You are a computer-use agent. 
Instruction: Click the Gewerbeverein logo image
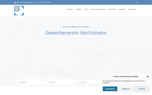click(19, 10)
